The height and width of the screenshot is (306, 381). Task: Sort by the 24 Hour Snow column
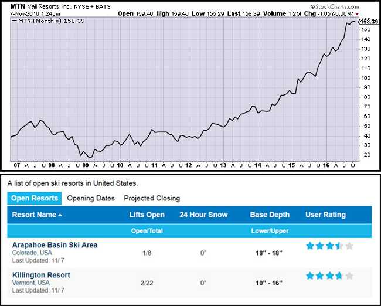pyautogui.click(x=203, y=215)
